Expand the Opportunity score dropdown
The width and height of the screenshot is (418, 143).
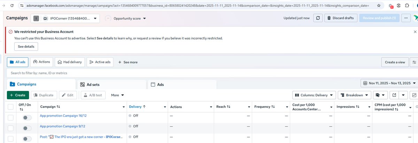coord(145,18)
